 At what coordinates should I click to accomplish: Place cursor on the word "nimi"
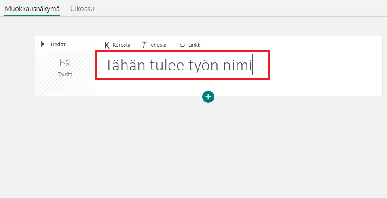pos(239,65)
